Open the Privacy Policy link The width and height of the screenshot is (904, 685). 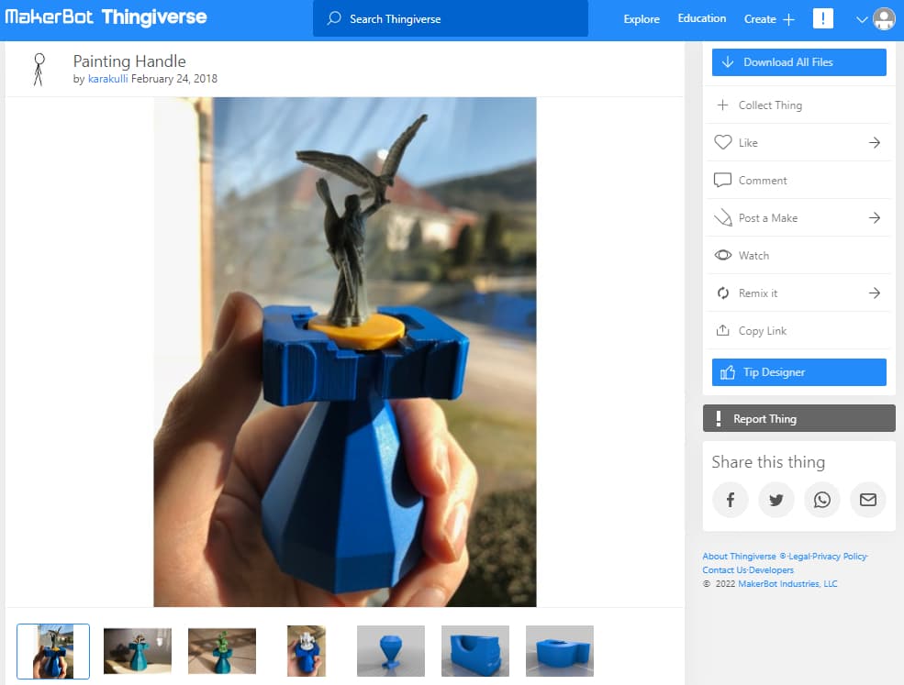pyautogui.click(x=839, y=556)
